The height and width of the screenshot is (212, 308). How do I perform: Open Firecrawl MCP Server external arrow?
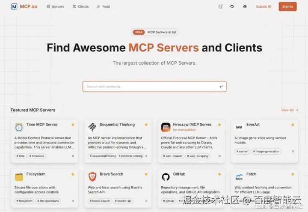(219, 156)
